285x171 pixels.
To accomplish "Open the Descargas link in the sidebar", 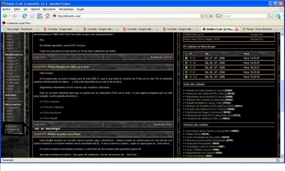I will 11,126.
